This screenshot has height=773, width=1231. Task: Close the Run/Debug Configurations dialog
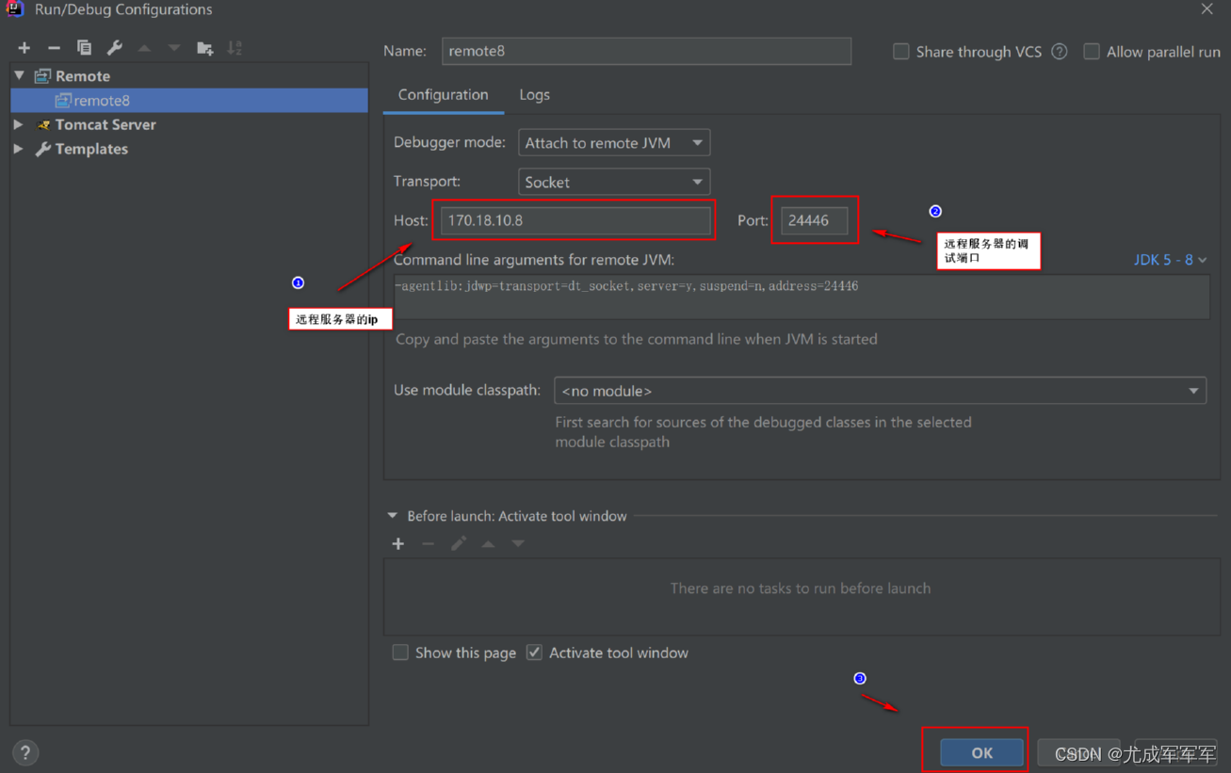coord(1207,9)
